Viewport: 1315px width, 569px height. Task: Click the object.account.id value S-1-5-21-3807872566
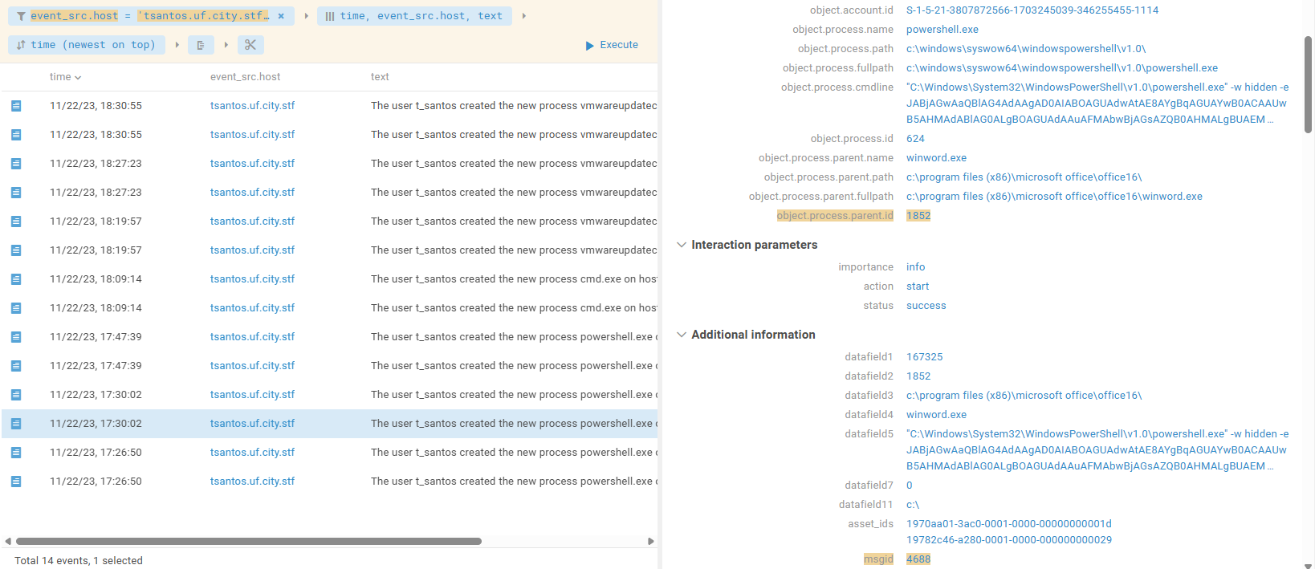1032,10
